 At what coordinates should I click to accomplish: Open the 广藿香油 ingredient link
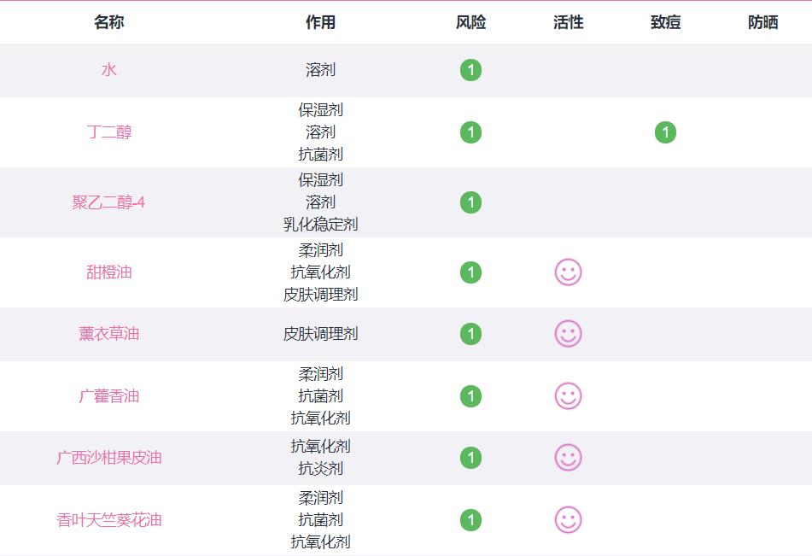point(109,396)
